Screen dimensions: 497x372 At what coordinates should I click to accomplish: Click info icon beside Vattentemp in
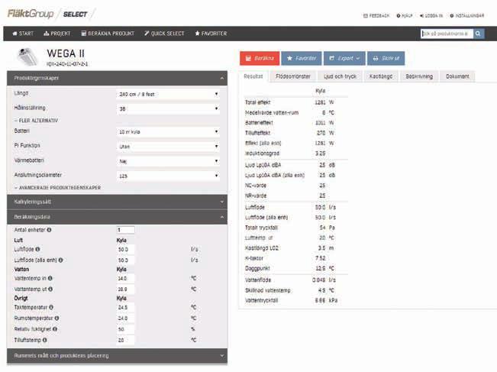[50, 278]
